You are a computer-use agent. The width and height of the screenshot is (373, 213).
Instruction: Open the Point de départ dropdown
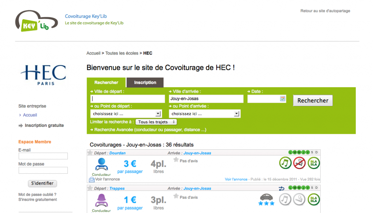click(126, 114)
